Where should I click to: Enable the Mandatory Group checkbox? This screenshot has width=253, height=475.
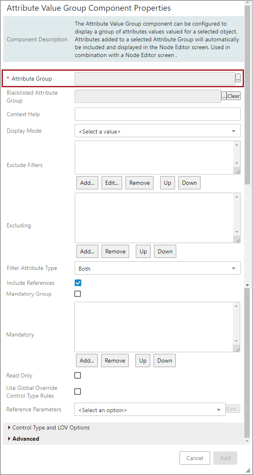pos(77,294)
